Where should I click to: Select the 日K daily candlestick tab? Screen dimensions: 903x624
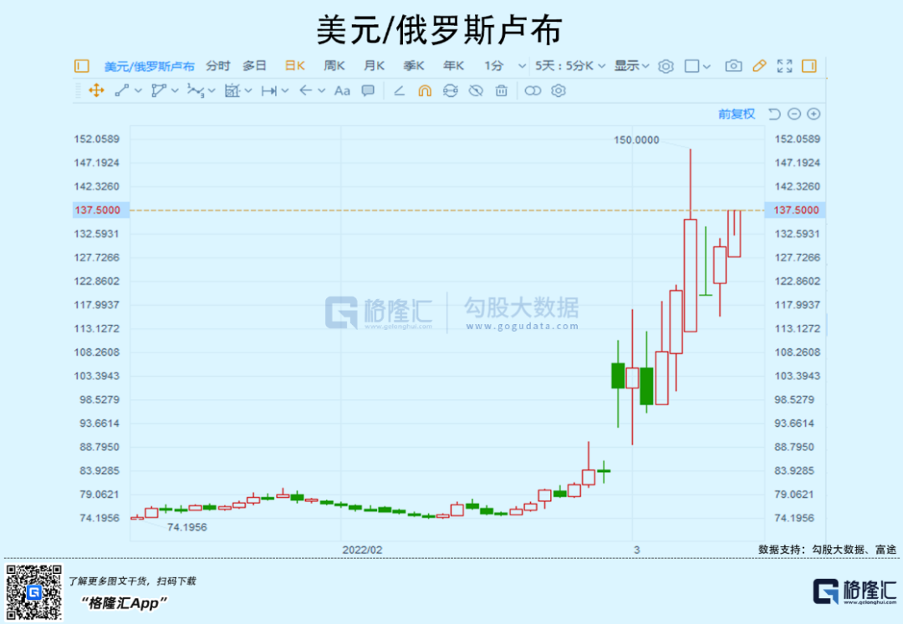tap(294, 66)
